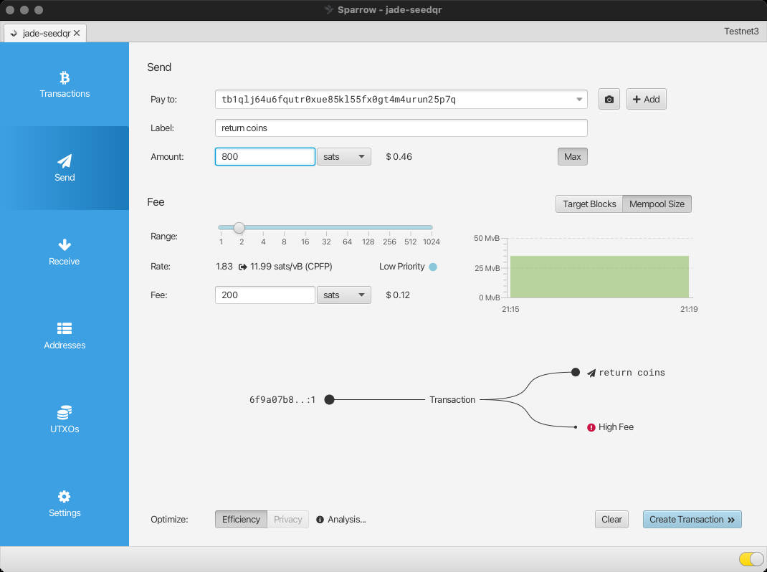The image size is (767, 572).
Task: Show the UTXOs coin stack view
Action: (x=65, y=420)
